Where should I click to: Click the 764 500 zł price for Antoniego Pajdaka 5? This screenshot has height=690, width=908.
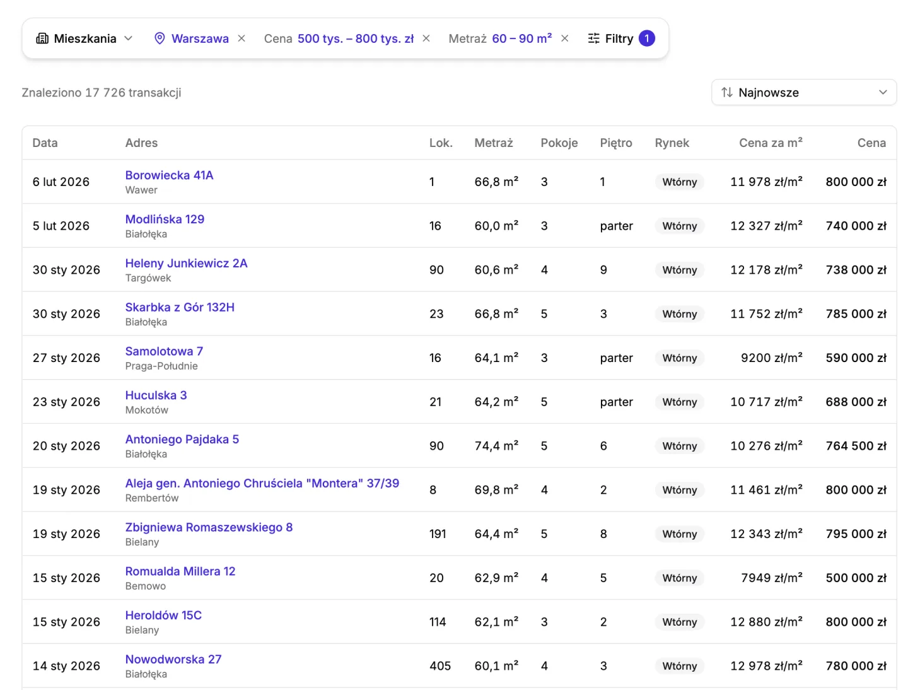[x=856, y=447]
